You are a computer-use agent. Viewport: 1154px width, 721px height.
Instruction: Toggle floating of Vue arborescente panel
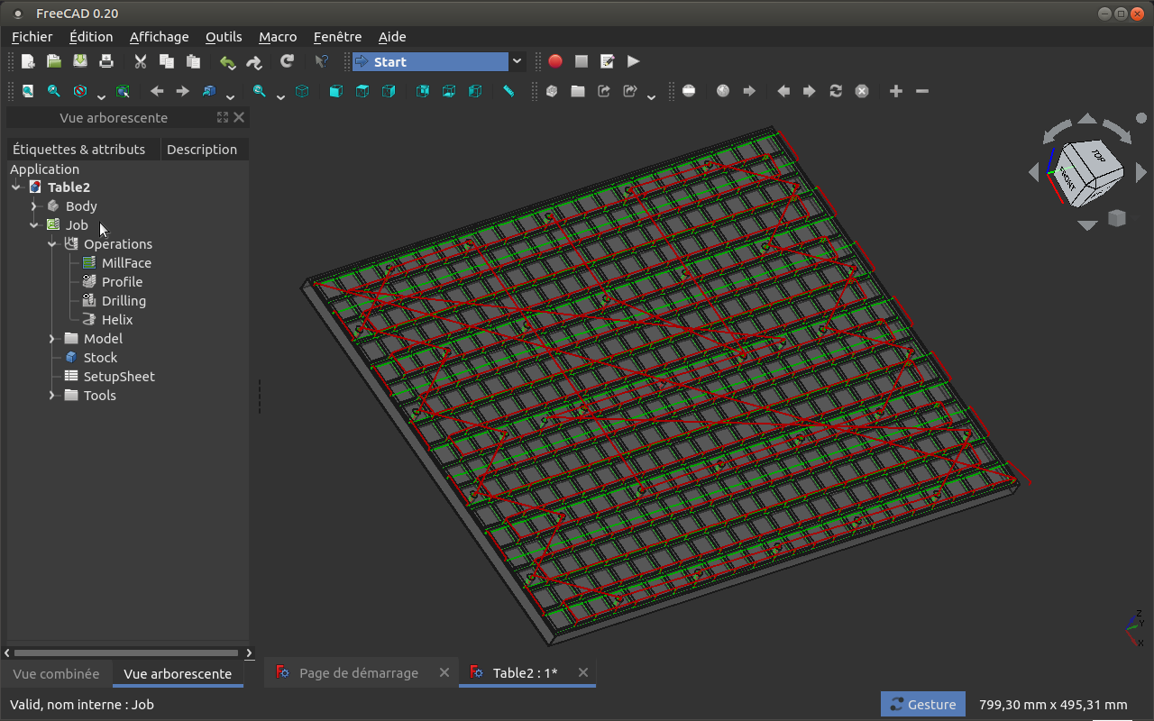click(x=223, y=117)
